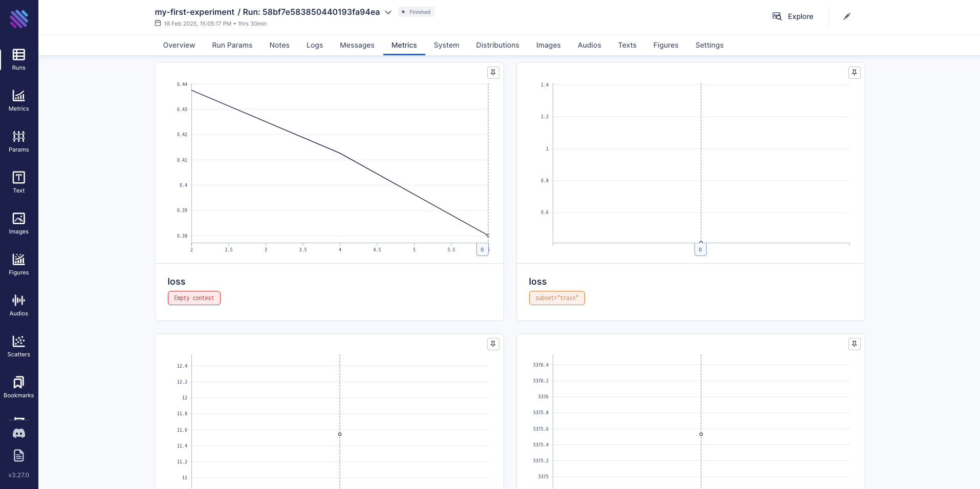The image size is (980, 489).
Task: Pin the Empty context loss chart
Action: coord(493,73)
